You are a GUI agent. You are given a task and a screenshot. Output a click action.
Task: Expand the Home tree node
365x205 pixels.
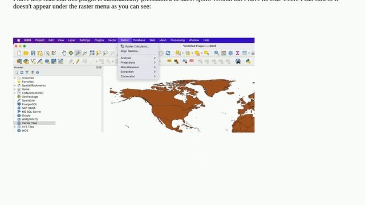pos(15,89)
